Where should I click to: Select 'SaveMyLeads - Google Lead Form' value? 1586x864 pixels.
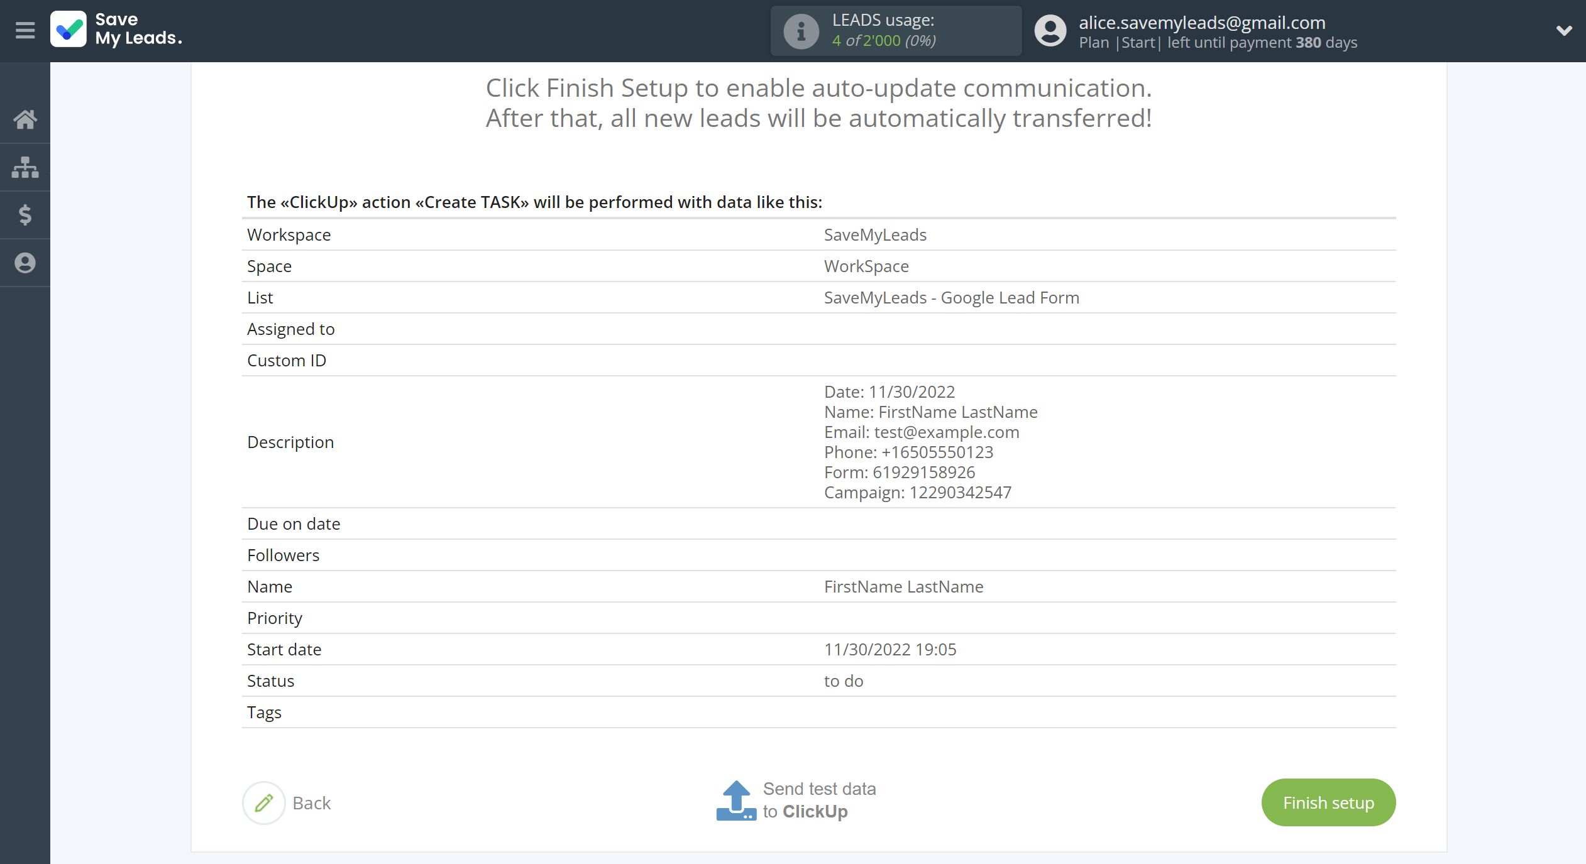point(952,298)
